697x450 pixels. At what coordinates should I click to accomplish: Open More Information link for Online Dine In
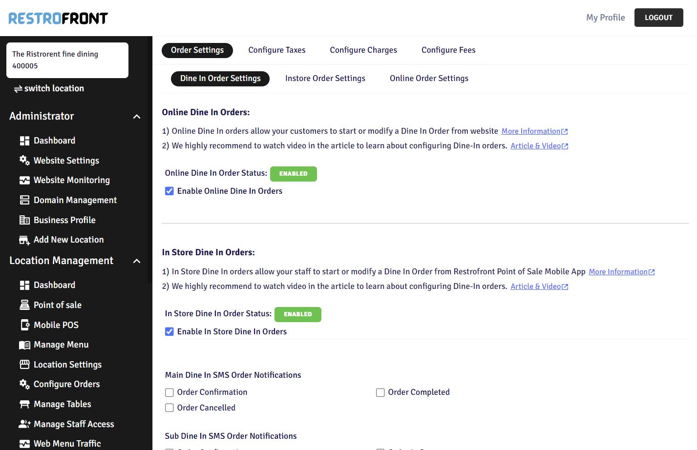pyautogui.click(x=531, y=131)
